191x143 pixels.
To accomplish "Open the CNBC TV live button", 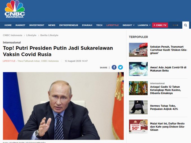I will pyautogui.click(x=160, y=25).
